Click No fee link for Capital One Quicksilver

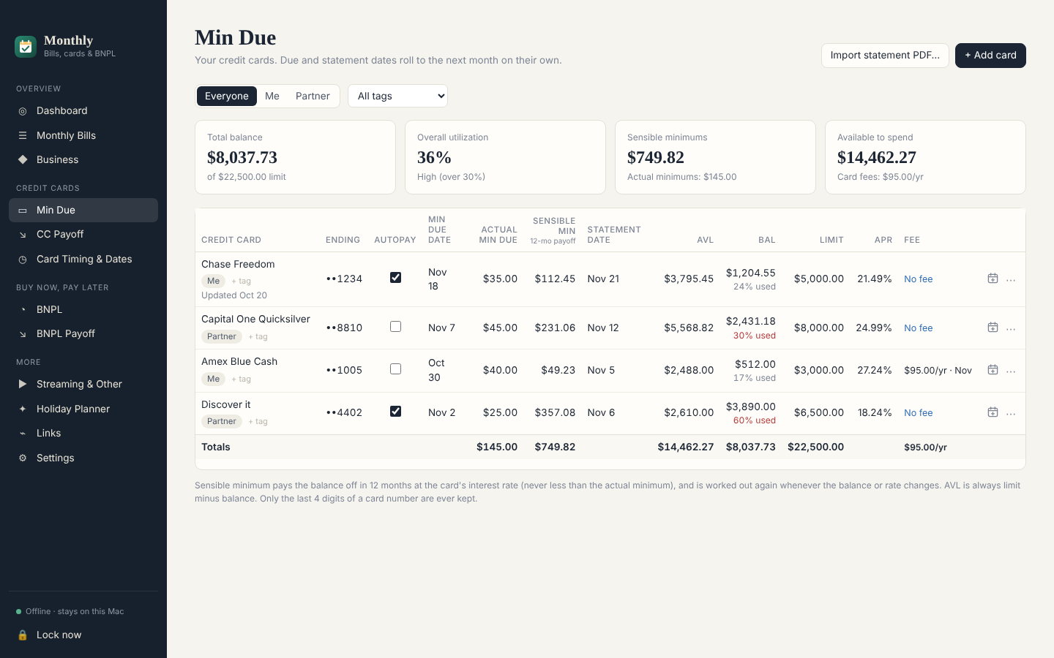(x=918, y=328)
